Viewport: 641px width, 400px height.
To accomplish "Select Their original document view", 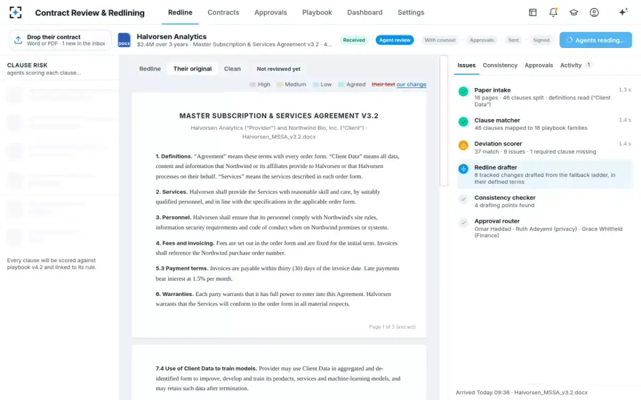I will pos(192,69).
